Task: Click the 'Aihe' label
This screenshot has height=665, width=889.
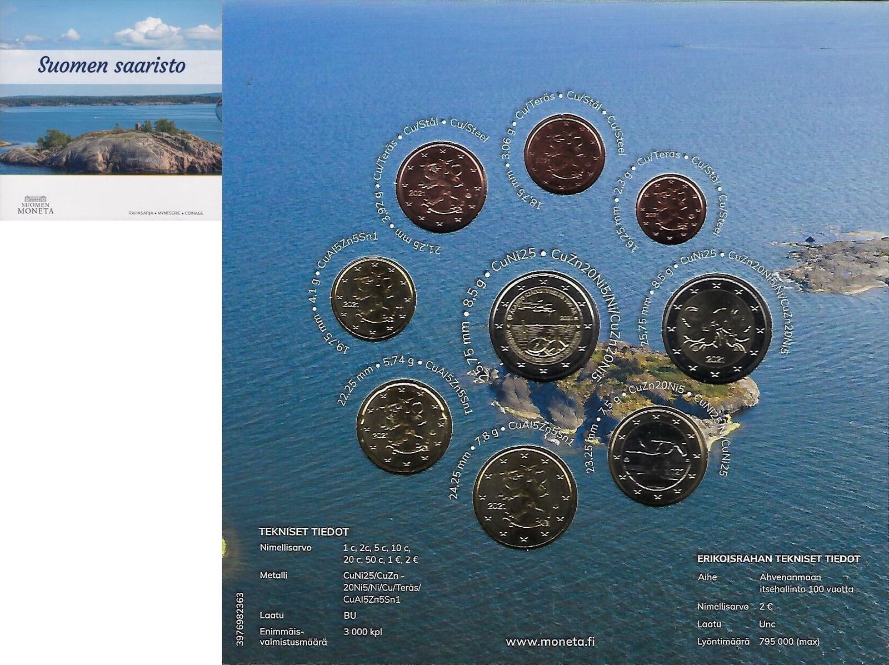Action: (707, 577)
